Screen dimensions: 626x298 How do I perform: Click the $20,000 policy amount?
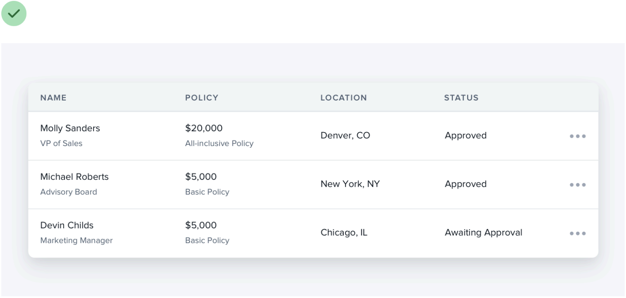(203, 128)
